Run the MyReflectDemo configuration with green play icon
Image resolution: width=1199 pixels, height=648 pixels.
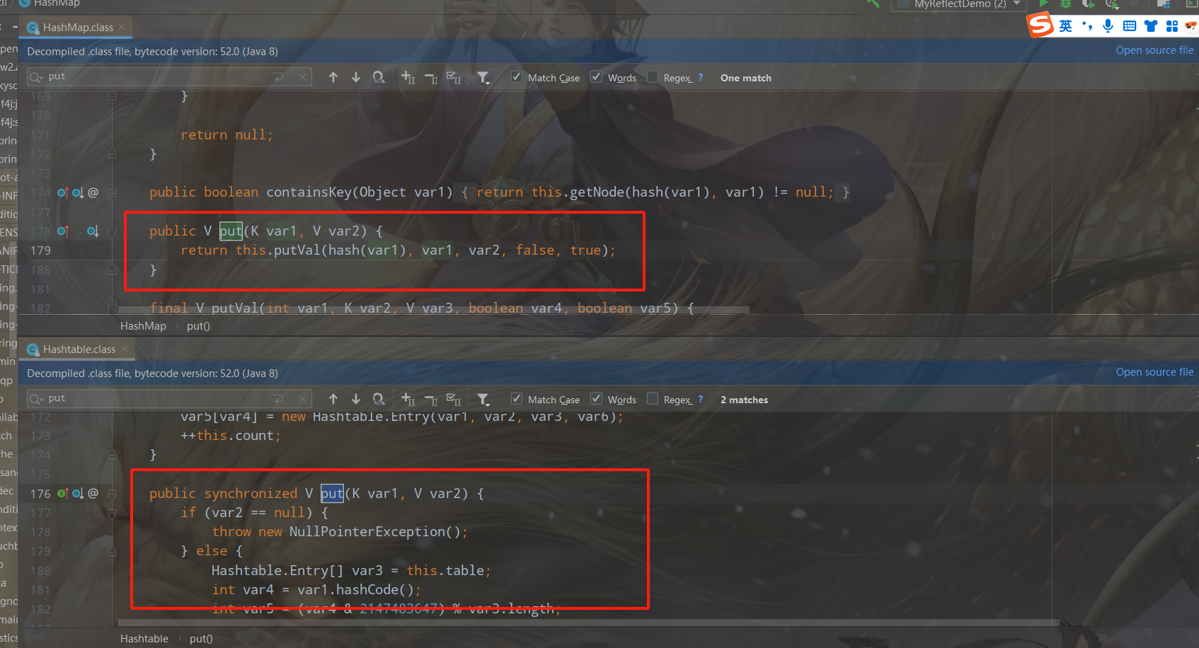point(1044,4)
